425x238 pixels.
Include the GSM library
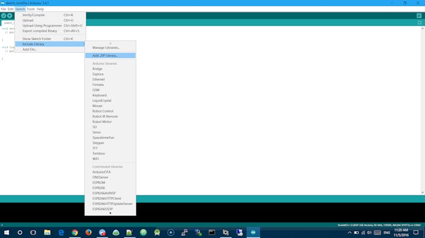click(110, 90)
